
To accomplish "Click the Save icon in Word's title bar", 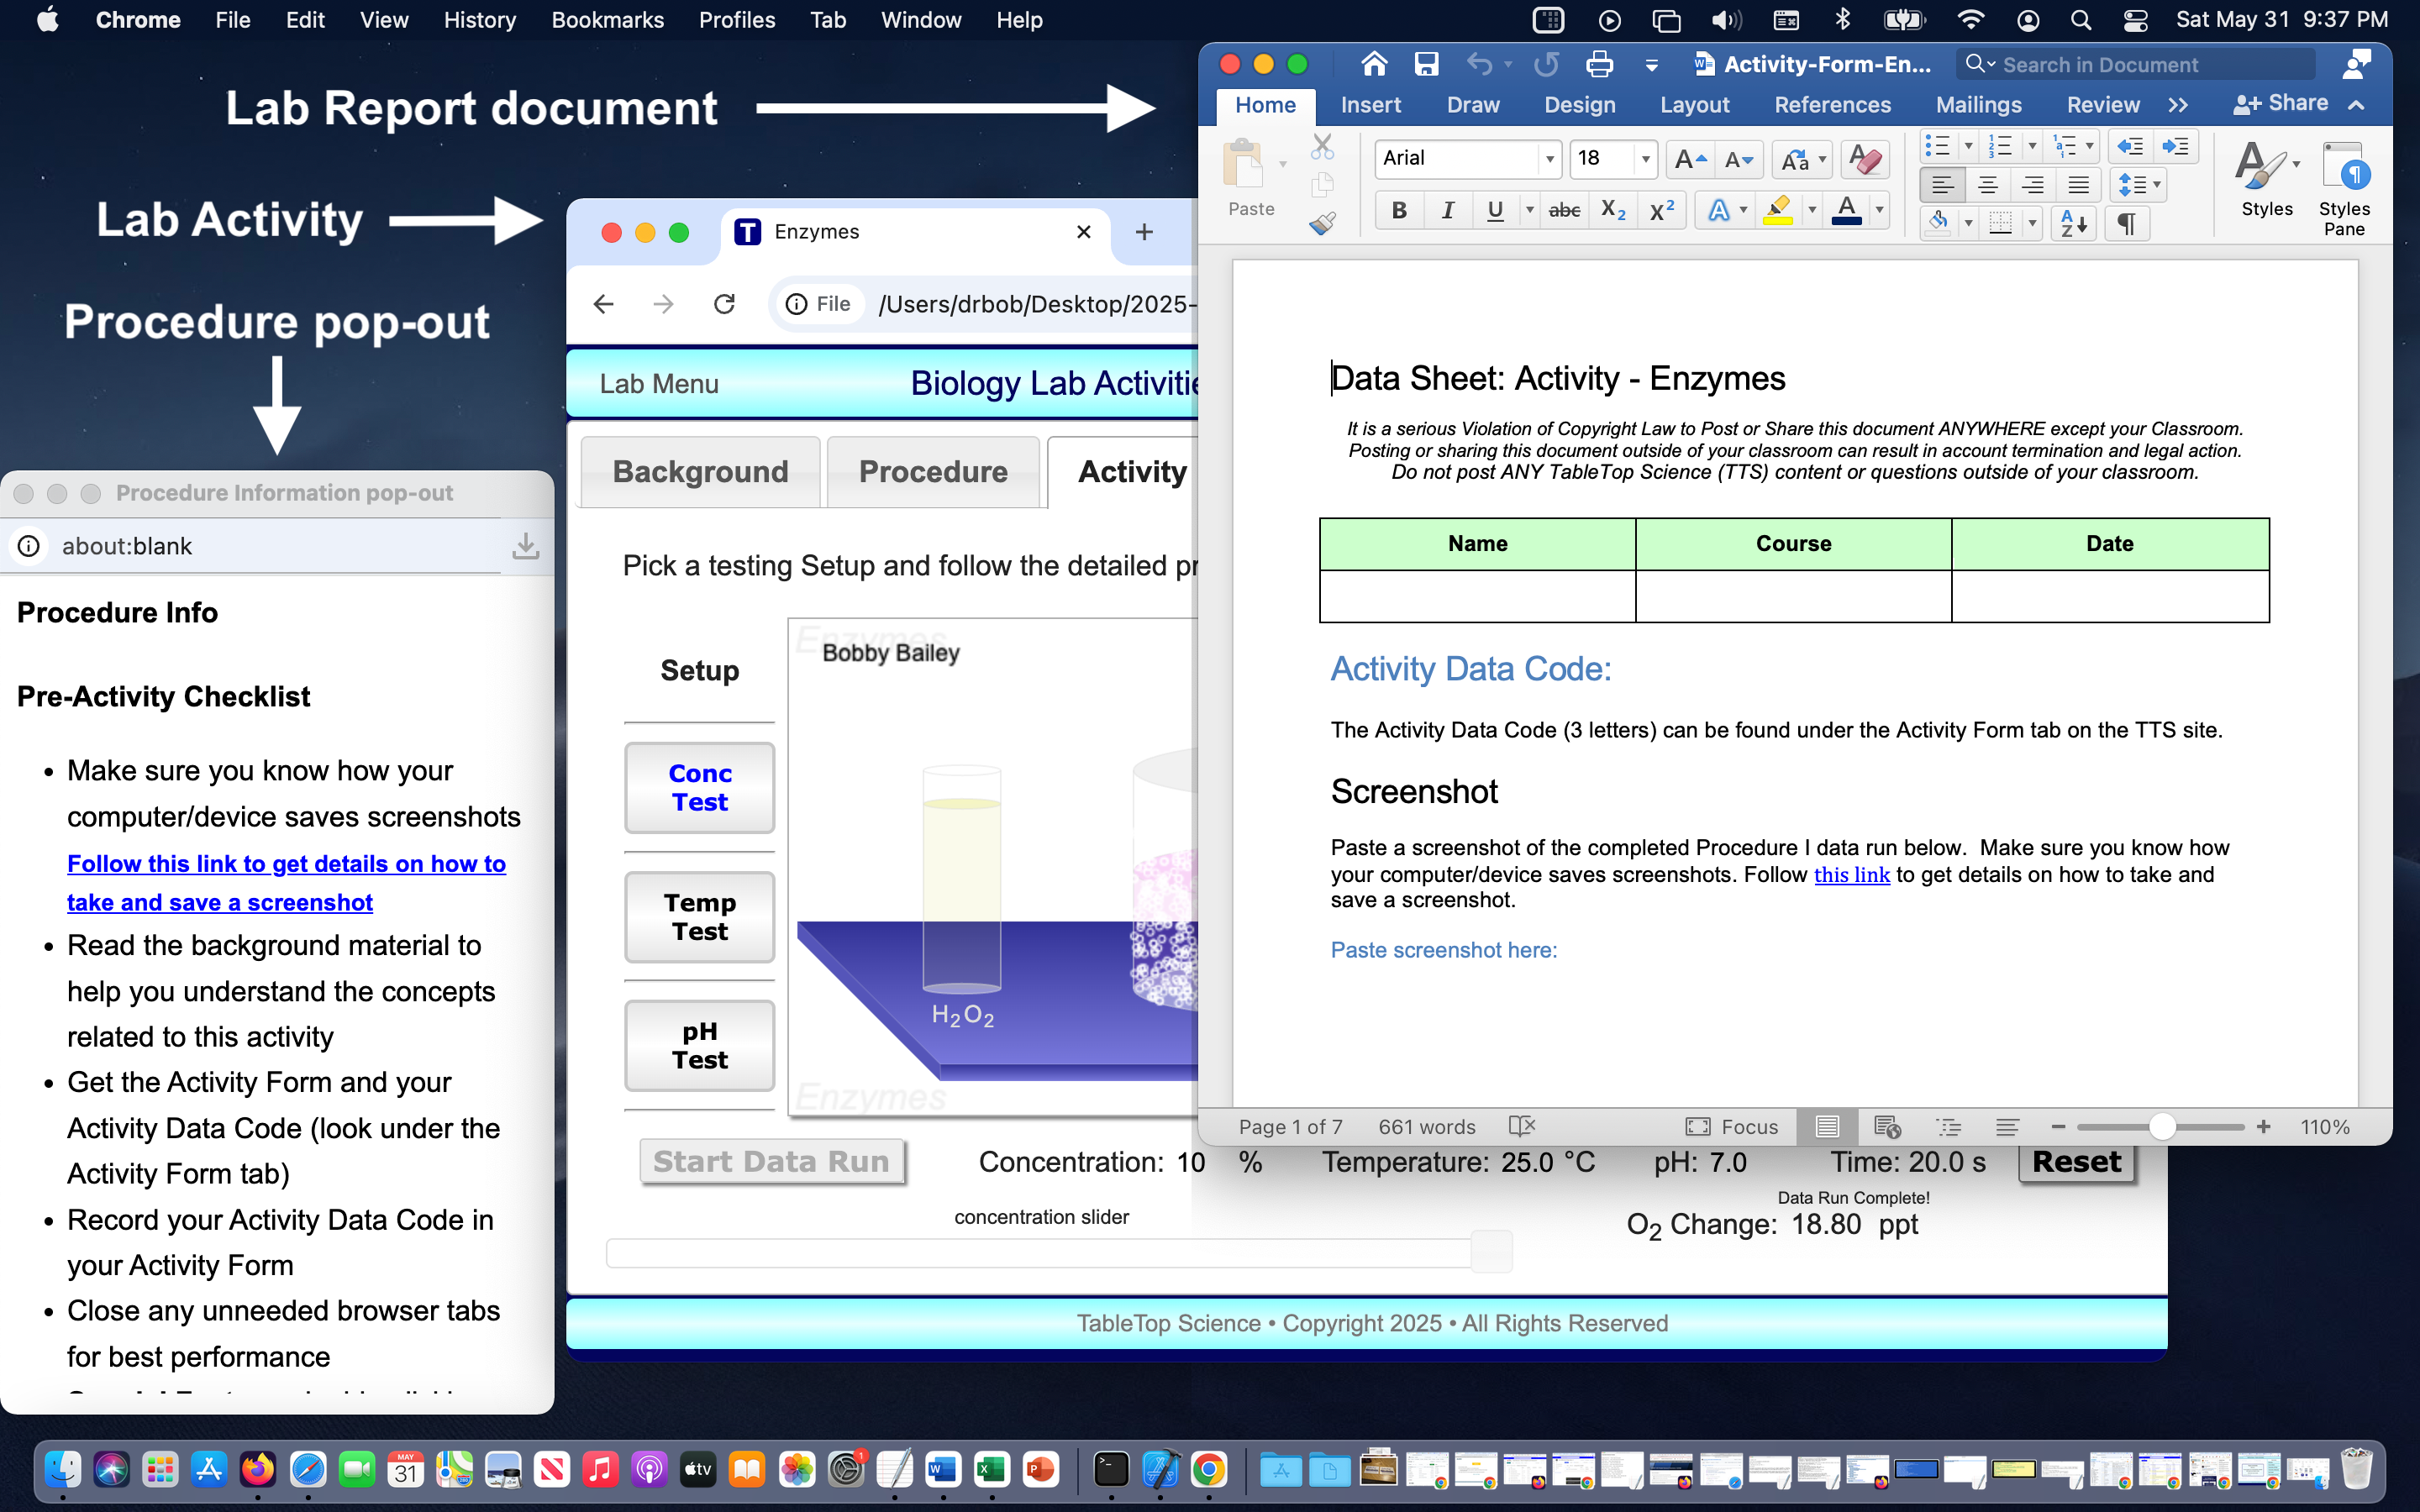I will (1426, 65).
